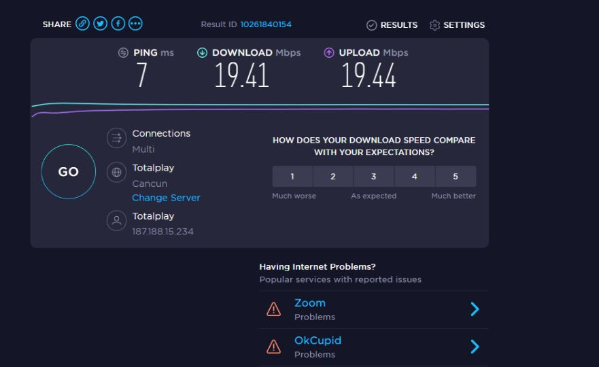599x367 pixels.
Task: Open the Results page
Action: tap(392, 25)
